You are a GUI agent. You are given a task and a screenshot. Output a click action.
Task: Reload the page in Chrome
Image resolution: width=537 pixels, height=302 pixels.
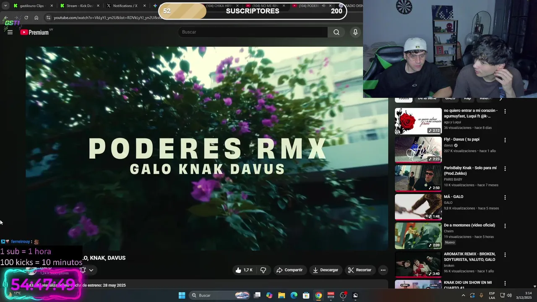(x=26, y=18)
